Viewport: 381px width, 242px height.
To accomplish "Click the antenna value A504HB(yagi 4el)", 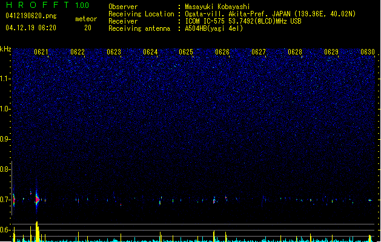I will tap(214, 28).
